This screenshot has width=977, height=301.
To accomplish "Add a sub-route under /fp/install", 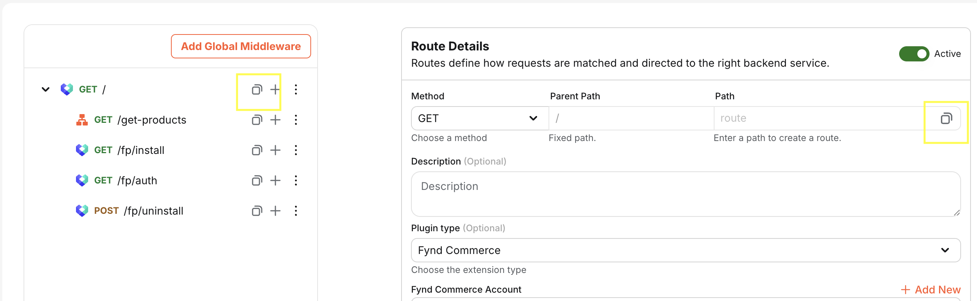I will coord(275,150).
